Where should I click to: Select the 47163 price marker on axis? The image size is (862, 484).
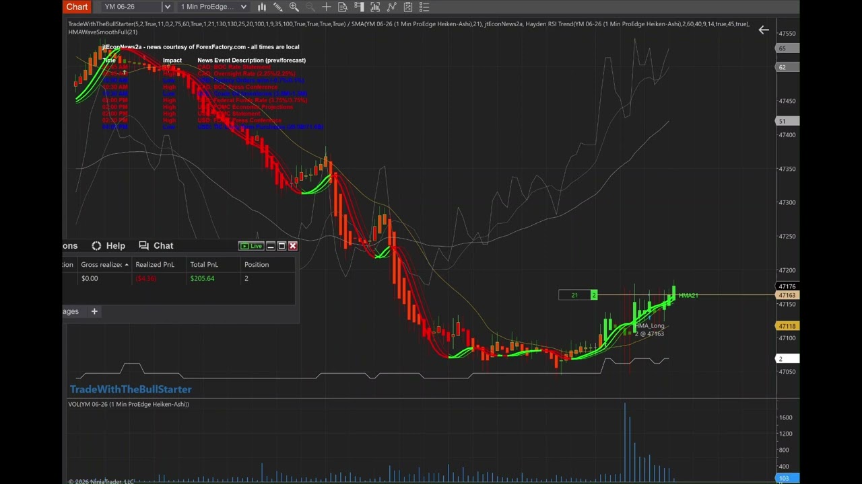(787, 296)
